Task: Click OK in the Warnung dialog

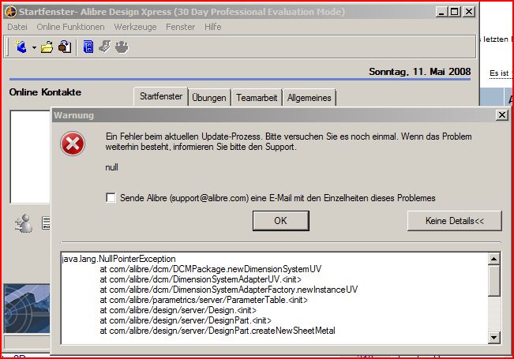Action: (x=280, y=221)
